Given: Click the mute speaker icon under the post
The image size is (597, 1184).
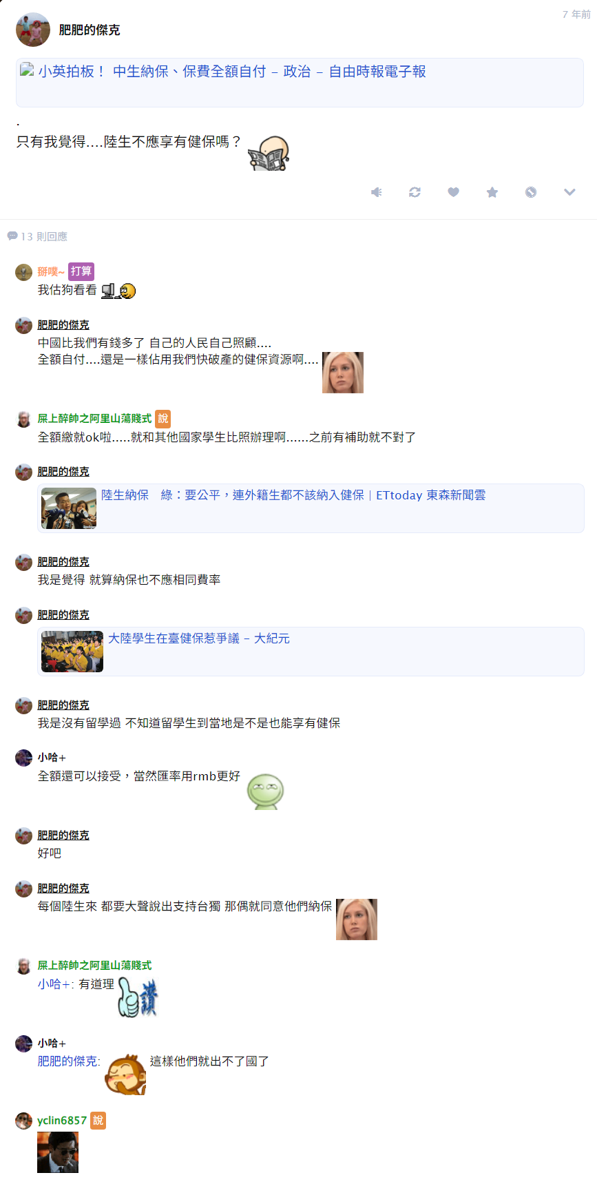Looking at the screenshot, I should pyautogui.click(x=376, y=192).
